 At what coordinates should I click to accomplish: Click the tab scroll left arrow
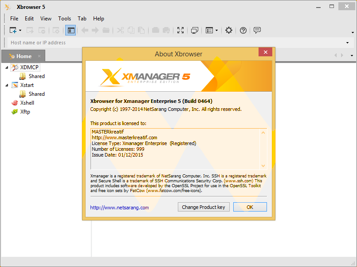pos(335,55)
